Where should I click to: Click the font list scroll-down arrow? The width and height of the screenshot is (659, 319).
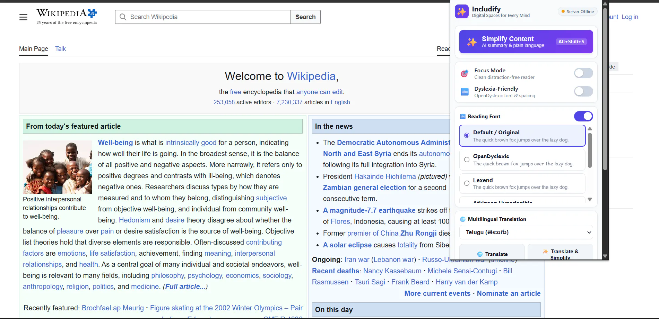(x=590, y=199)
